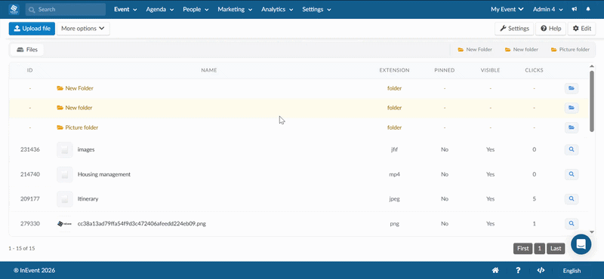Screen dimensions: 604x279
Task: Preview Housing management with magnifier icon
Action: pyautogui.click(x=572, y=174)
